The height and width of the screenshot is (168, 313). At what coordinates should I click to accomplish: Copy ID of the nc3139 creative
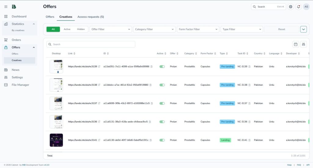click(x=152, y=66)
